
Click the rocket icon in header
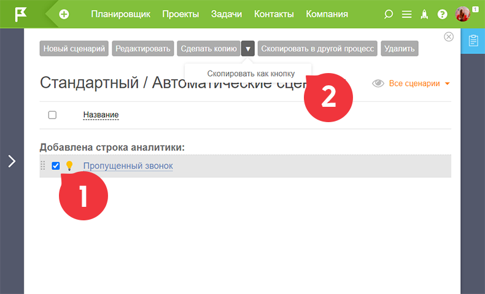click(424, 14)
